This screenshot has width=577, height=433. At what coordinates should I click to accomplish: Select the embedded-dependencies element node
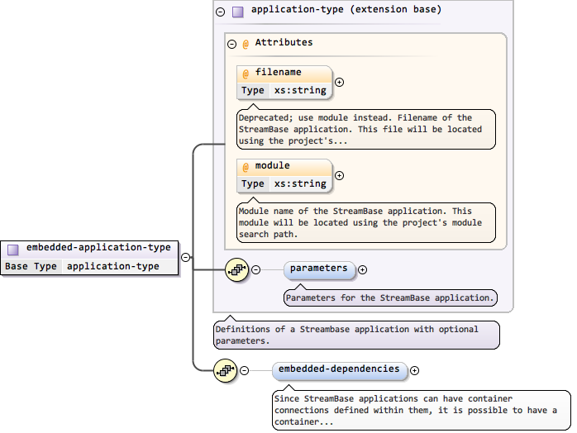[x=339, y=370]
